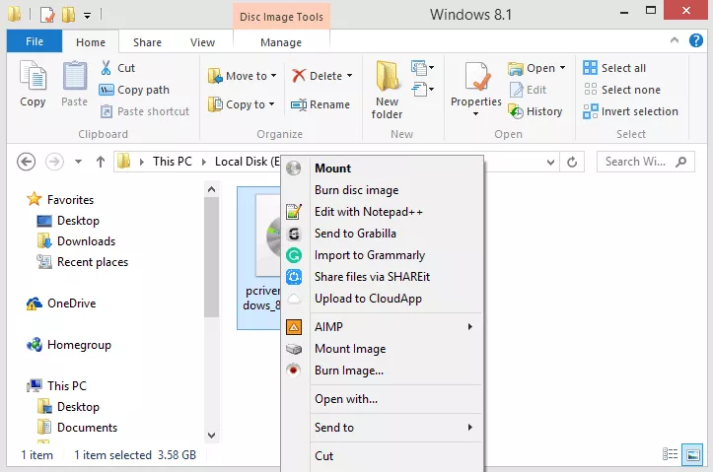This screenshot has width=713, height=472.
Task: Switch to Details view icon in status bar
Action: [670, 454]
